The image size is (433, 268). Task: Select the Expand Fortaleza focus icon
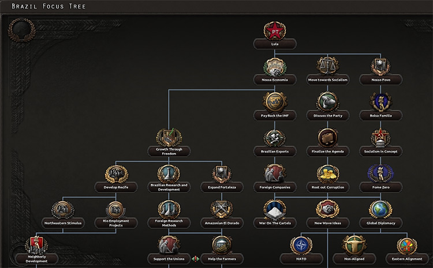click(x=222, y=174)
